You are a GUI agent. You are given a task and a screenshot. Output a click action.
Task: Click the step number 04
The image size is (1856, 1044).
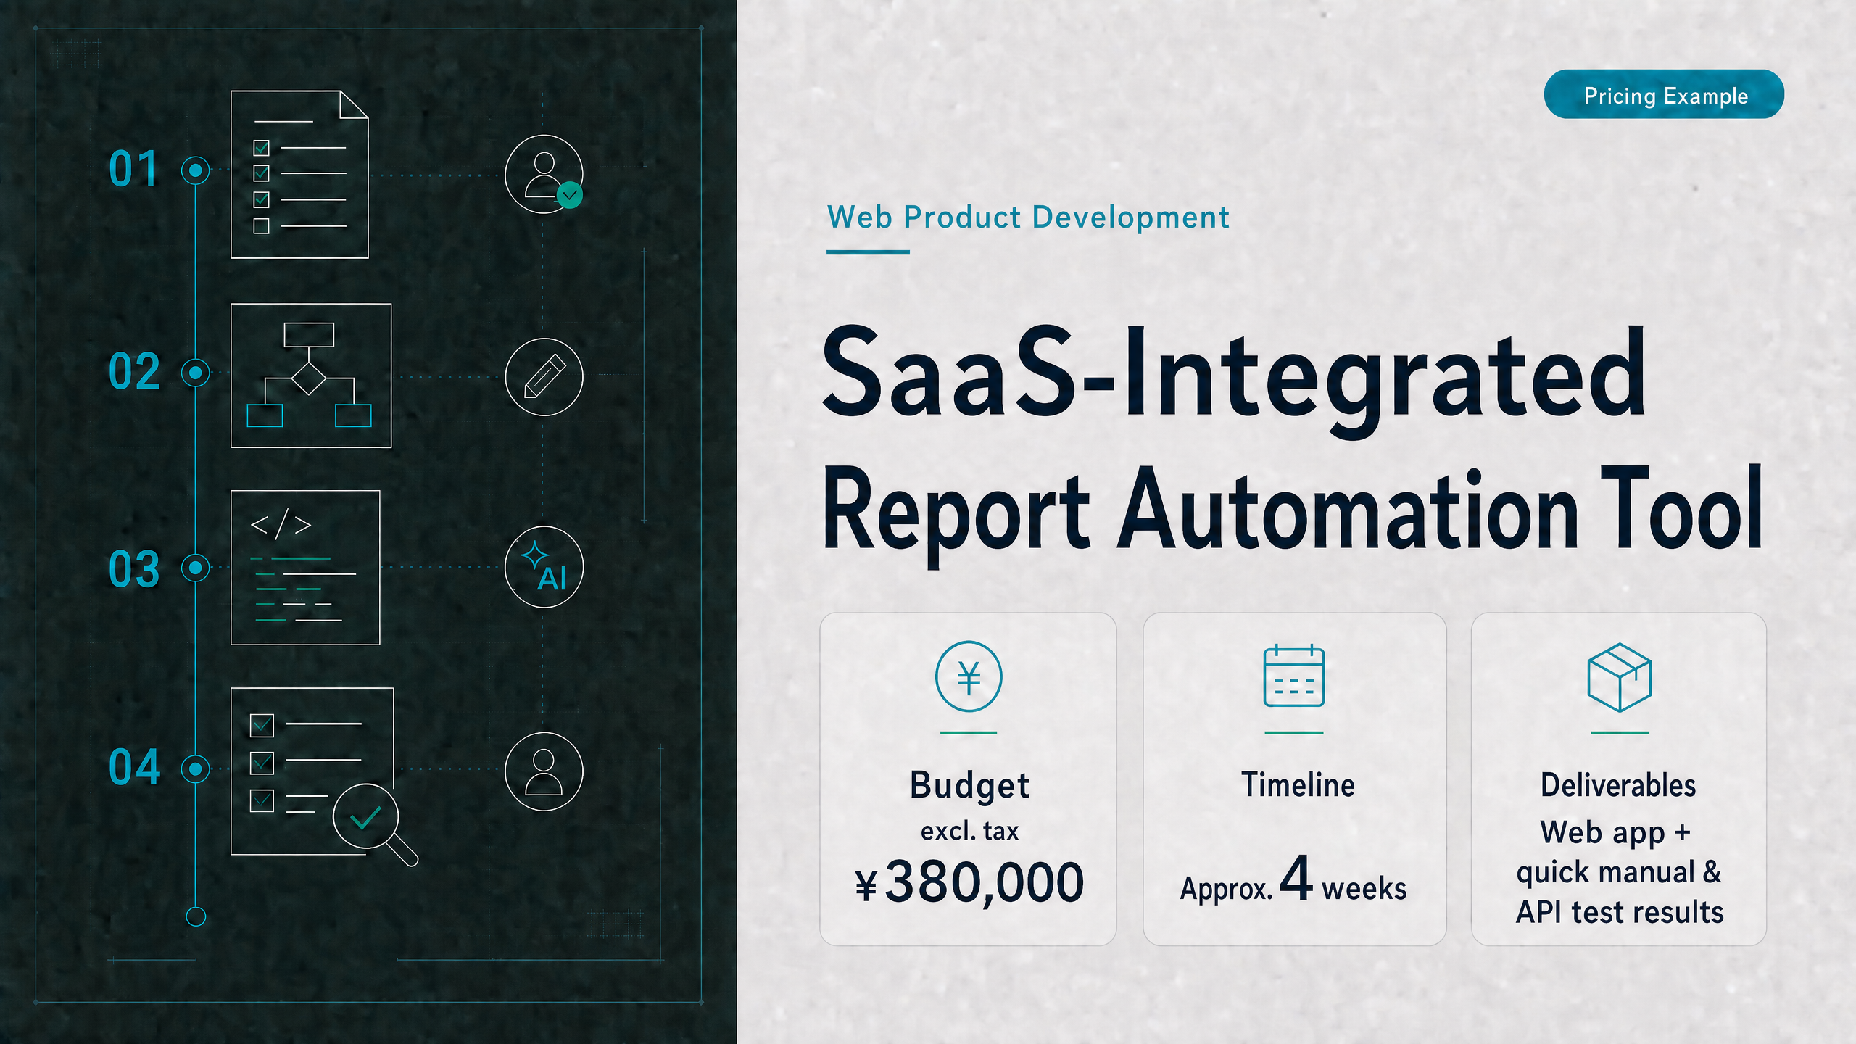(x=133, y=768)
